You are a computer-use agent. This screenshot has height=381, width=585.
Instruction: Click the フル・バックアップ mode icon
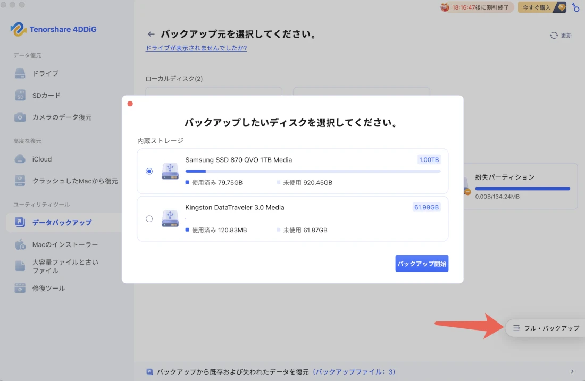516,328
